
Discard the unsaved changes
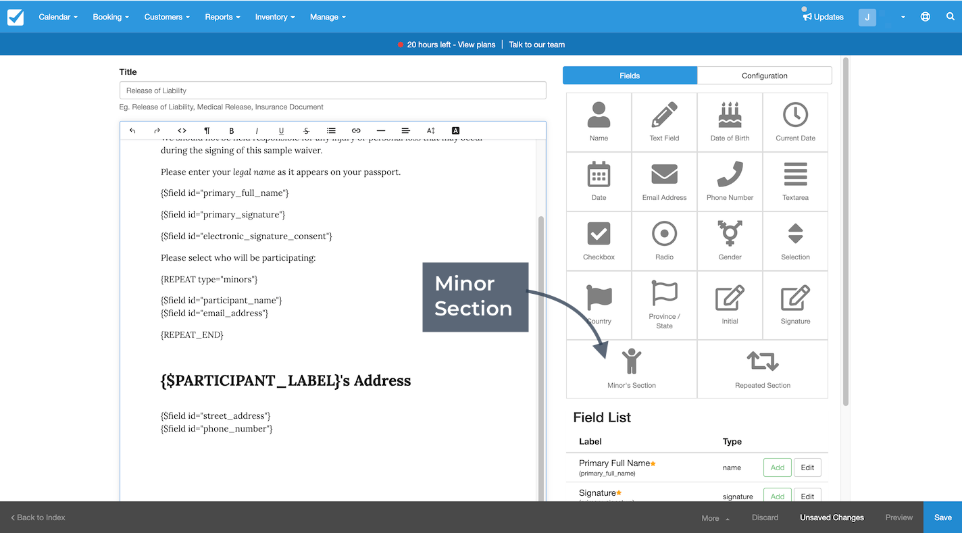[x=765, y=517]
